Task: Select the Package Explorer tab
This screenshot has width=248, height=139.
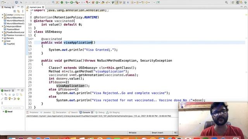Action: click(7, 7)
